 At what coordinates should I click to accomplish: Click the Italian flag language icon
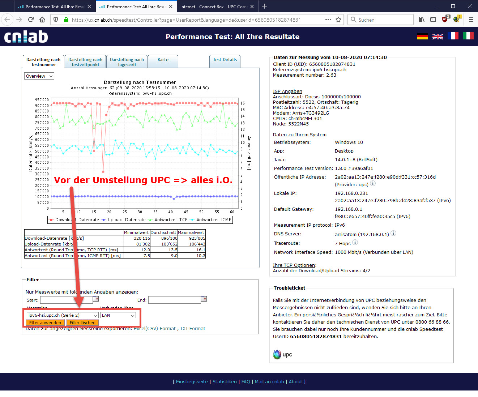tap(468, 36)
